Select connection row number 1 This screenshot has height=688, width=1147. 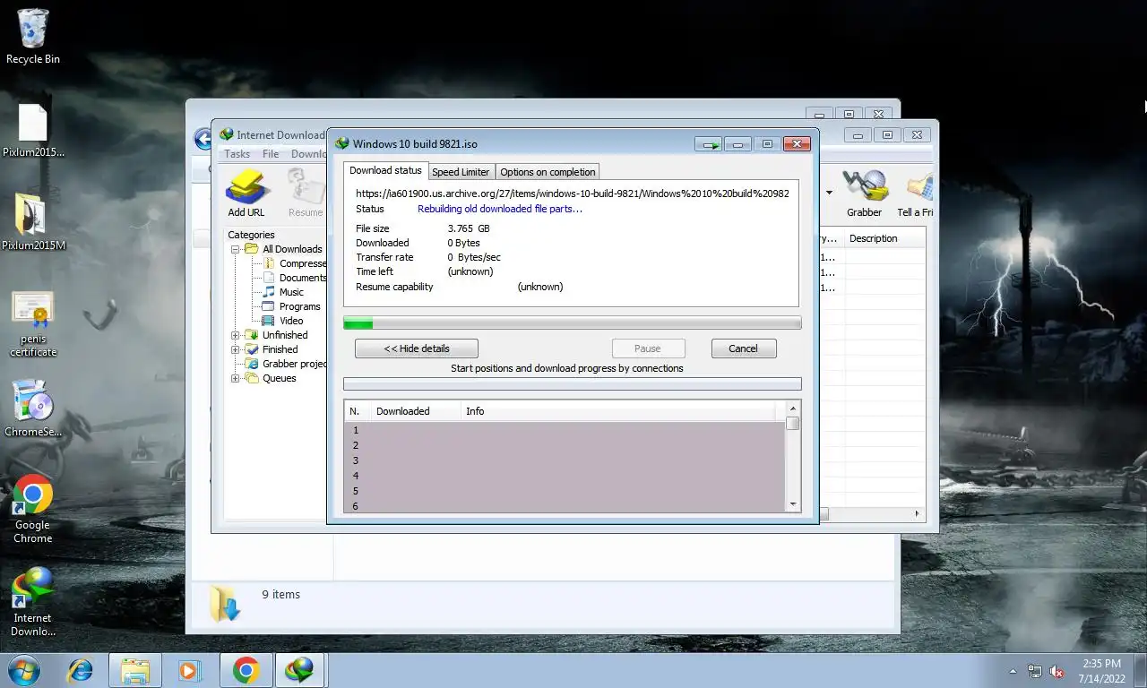[565, 430]
